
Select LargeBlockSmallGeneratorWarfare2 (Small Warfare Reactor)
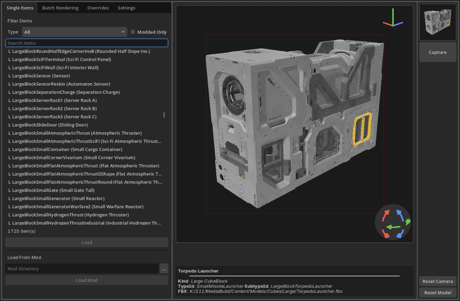click(76, 207)
